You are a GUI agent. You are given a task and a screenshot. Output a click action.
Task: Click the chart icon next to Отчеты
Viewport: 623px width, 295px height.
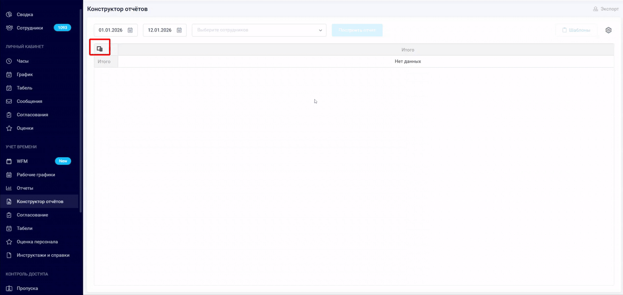(9, 188)
